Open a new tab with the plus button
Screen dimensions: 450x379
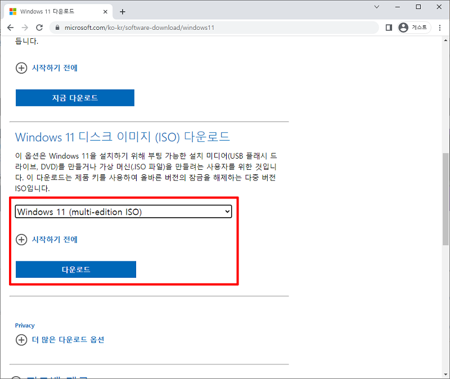tap(123, 11)
